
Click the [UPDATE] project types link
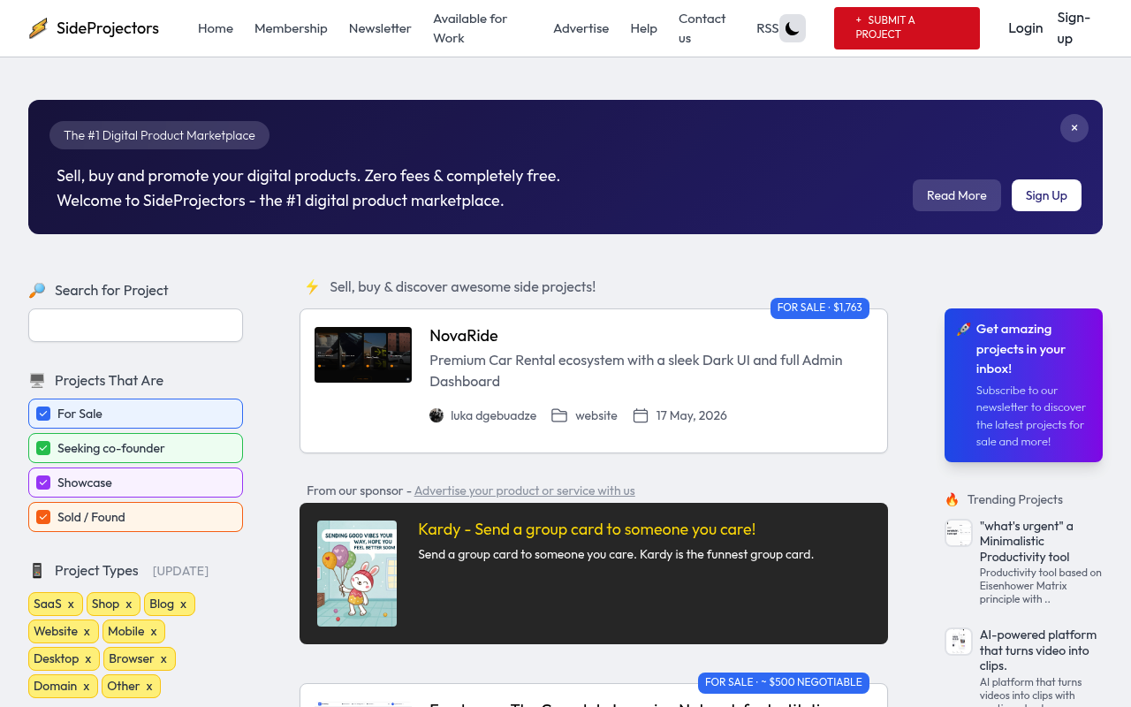(180, 571)
